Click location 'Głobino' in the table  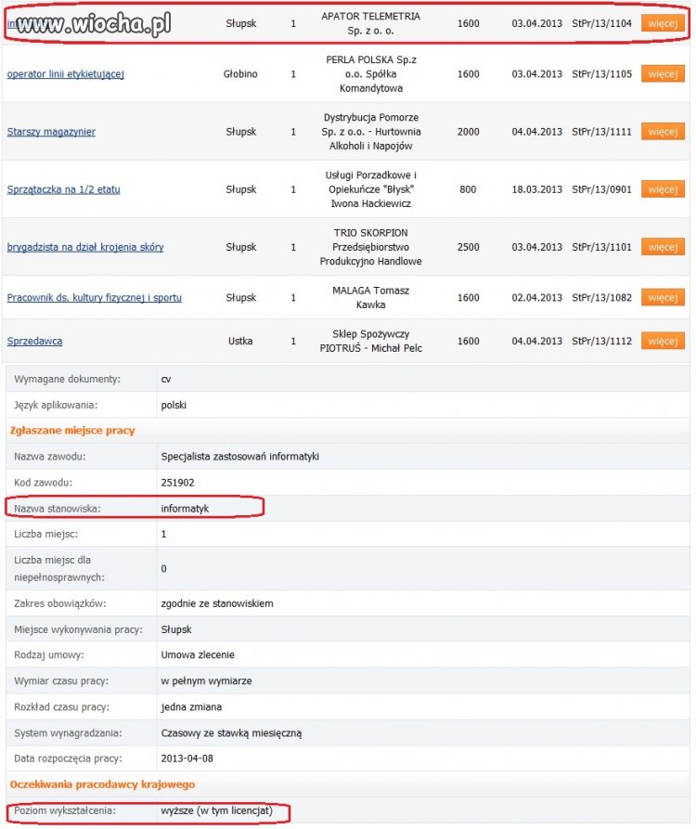click(240, 74)
